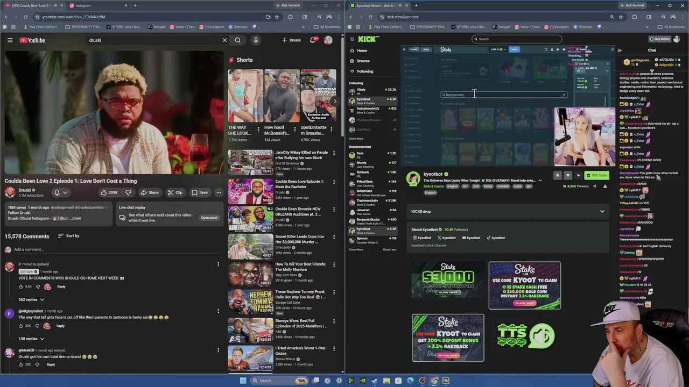Screen dimensions: 689x387
Task: Click the Kick logo
Action: 369,39
